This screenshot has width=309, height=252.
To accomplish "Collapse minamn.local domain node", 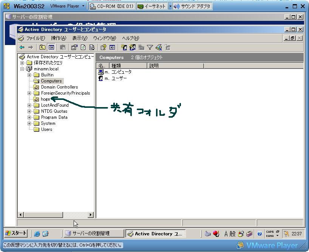I will [x=22, y=69].
